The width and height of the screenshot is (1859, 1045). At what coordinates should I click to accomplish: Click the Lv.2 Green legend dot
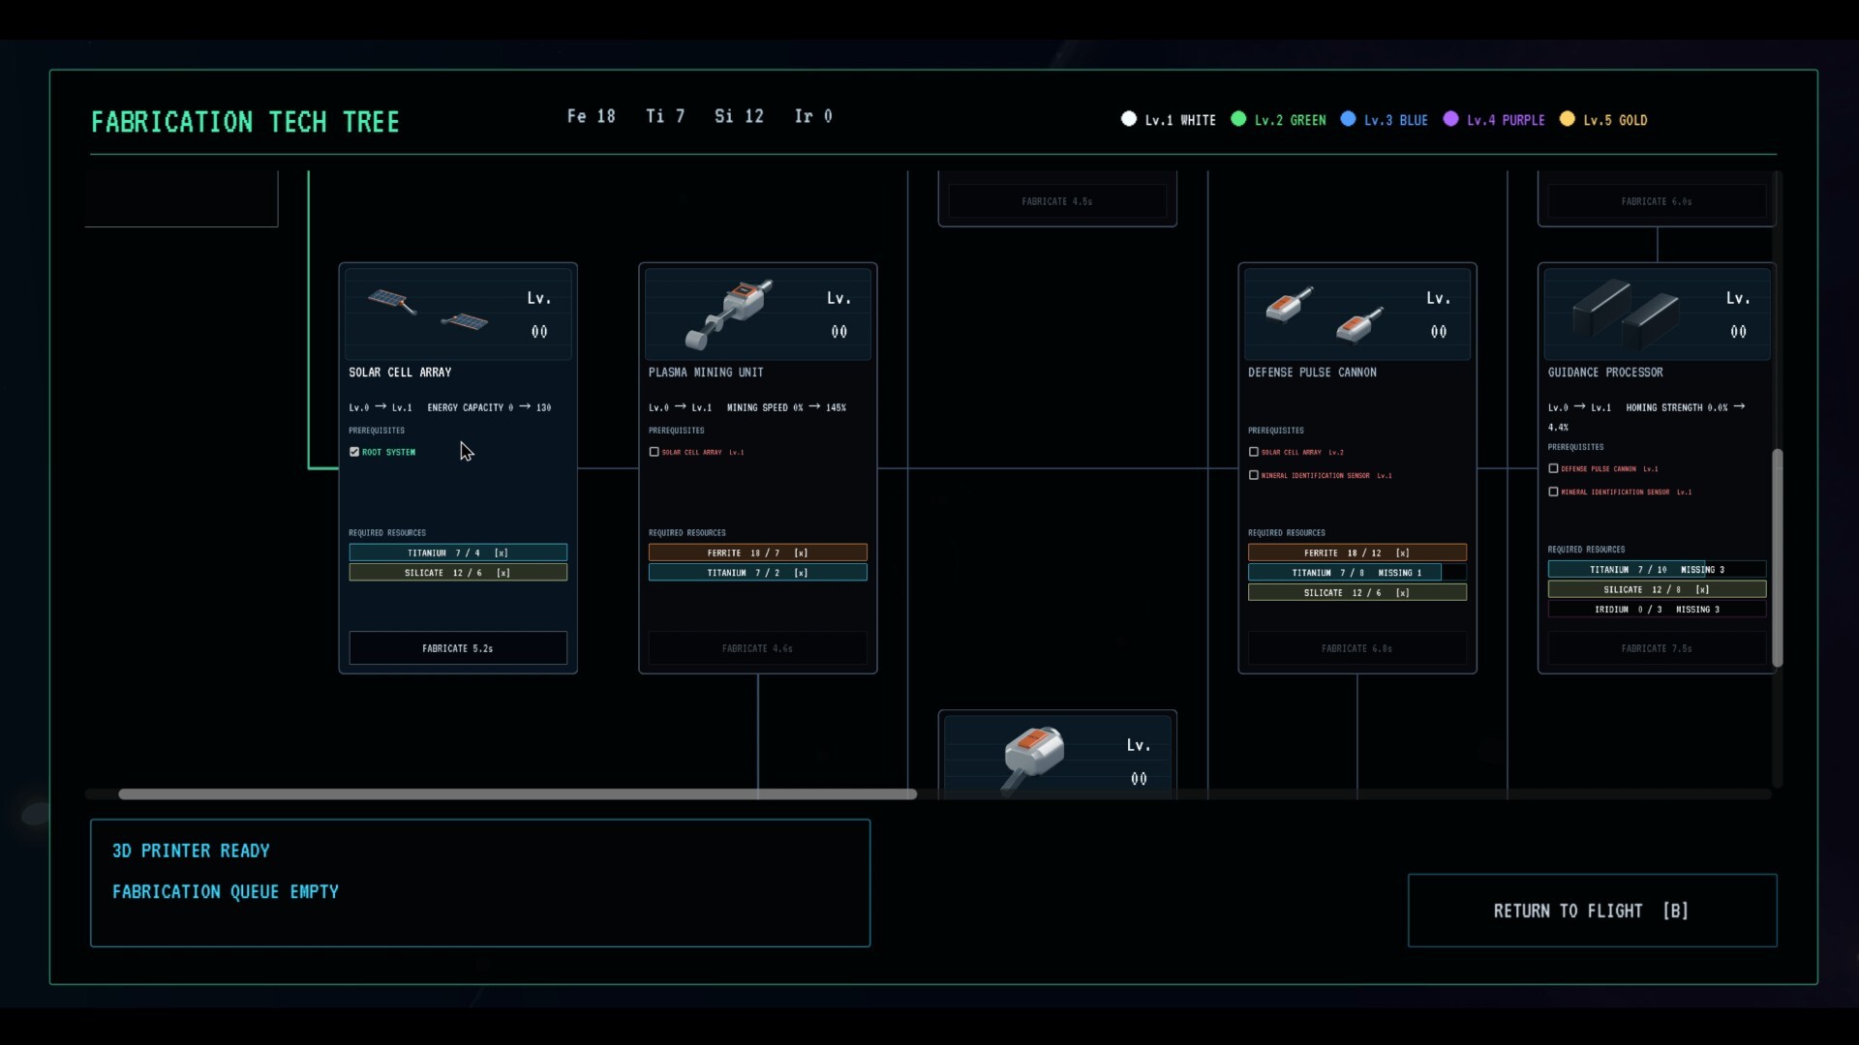tap(1238, 119)
